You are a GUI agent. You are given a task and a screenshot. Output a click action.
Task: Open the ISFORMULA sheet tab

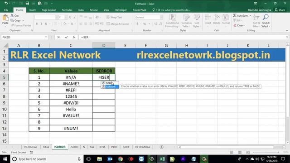click(x=142, y=147)
